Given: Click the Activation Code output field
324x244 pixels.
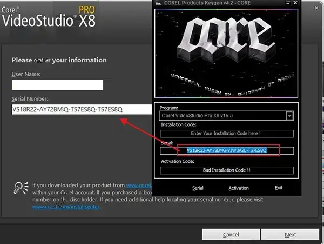Looking at the screenshot, I should (226, 170).
